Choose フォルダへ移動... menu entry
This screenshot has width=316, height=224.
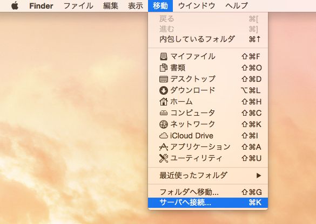pyautogui.click(x=208, y=192)
